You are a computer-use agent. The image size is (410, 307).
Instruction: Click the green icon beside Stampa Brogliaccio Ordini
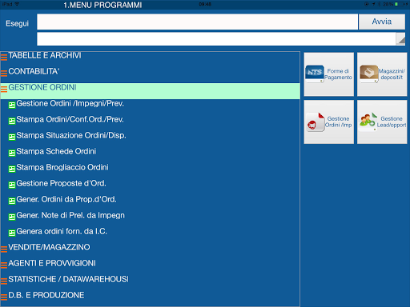pos(12,169)
